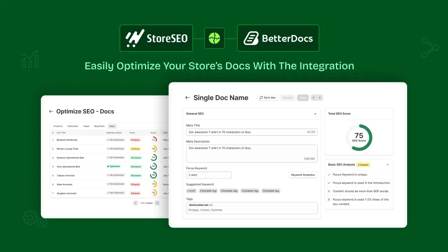This screenshot has width=448, height=252.
Task: Click cross icon beside Content should be 800 words
Action: click(x=329, y=191)
